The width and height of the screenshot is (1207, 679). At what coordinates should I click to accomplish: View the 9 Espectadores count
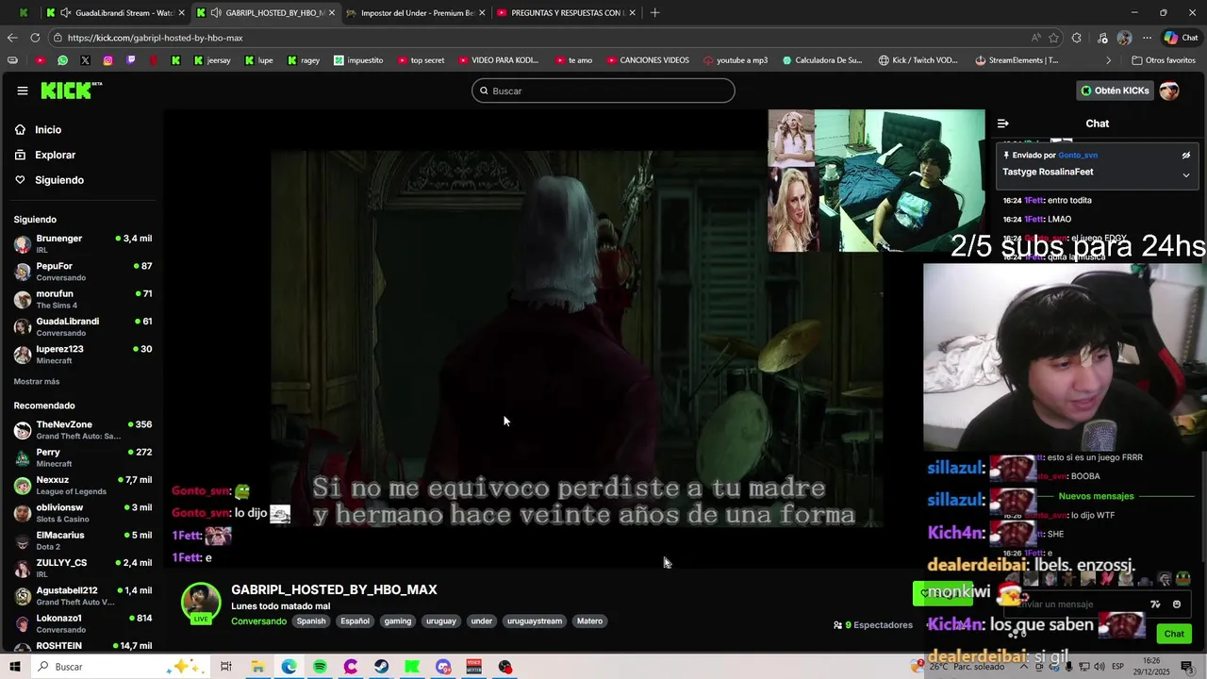tap(873, 624)
